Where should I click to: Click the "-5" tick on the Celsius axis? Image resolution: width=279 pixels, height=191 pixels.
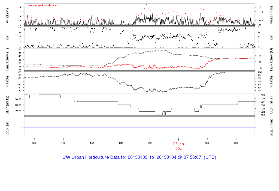pos(260,68)
